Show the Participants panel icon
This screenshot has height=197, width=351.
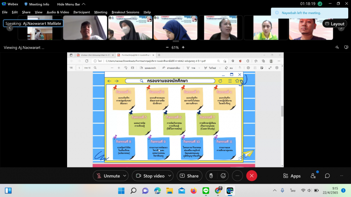point(313,176)
